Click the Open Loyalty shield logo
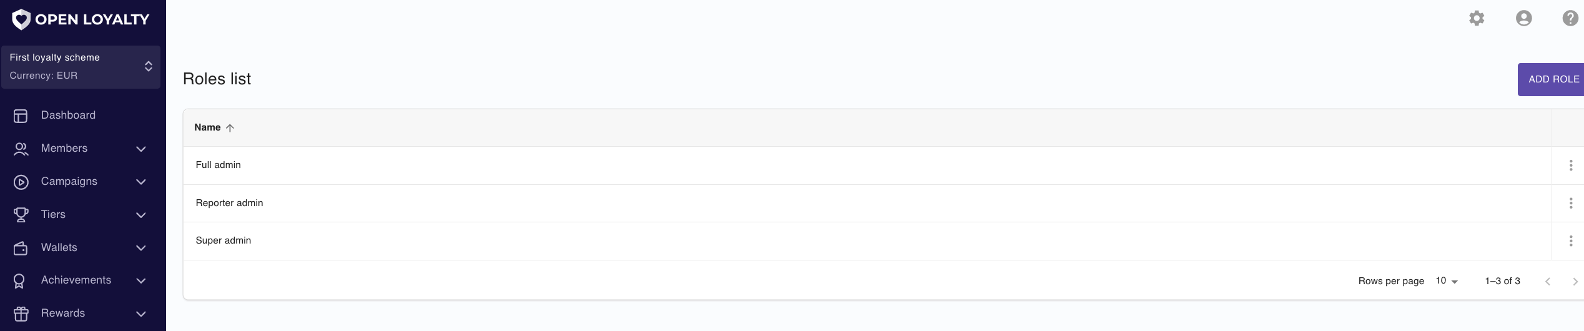Screen dimensions: 1584x331 (21, 19)
